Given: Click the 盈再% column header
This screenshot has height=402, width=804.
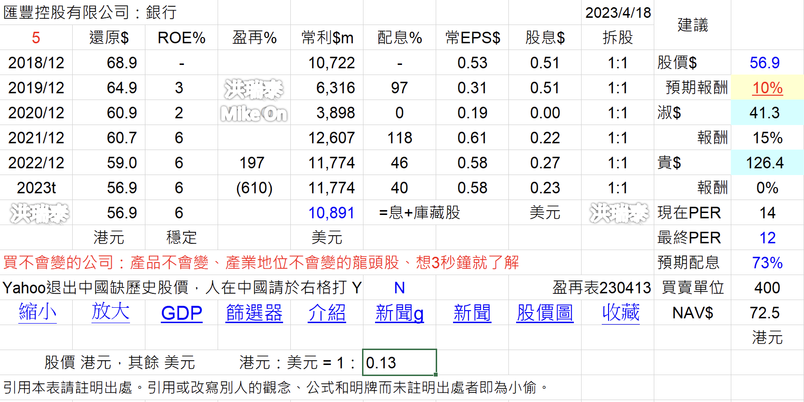Looking at the screenshot, I should 254,38.
